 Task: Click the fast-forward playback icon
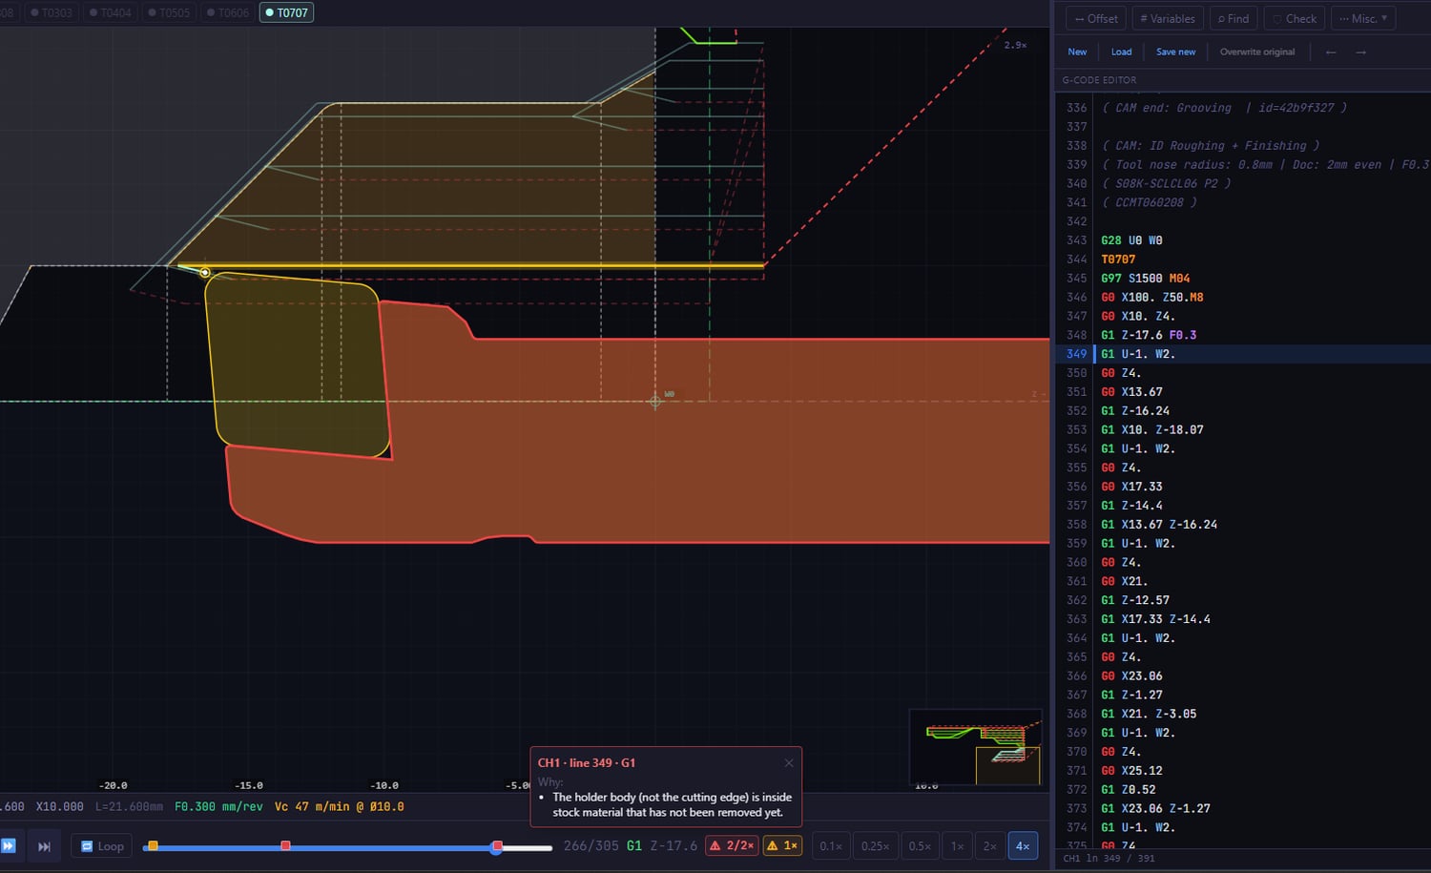point(9,845)
